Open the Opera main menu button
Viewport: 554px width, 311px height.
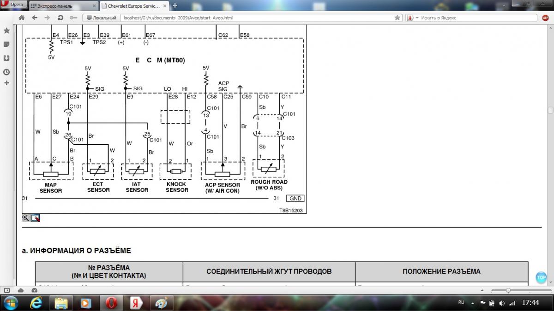click(14, 4)
